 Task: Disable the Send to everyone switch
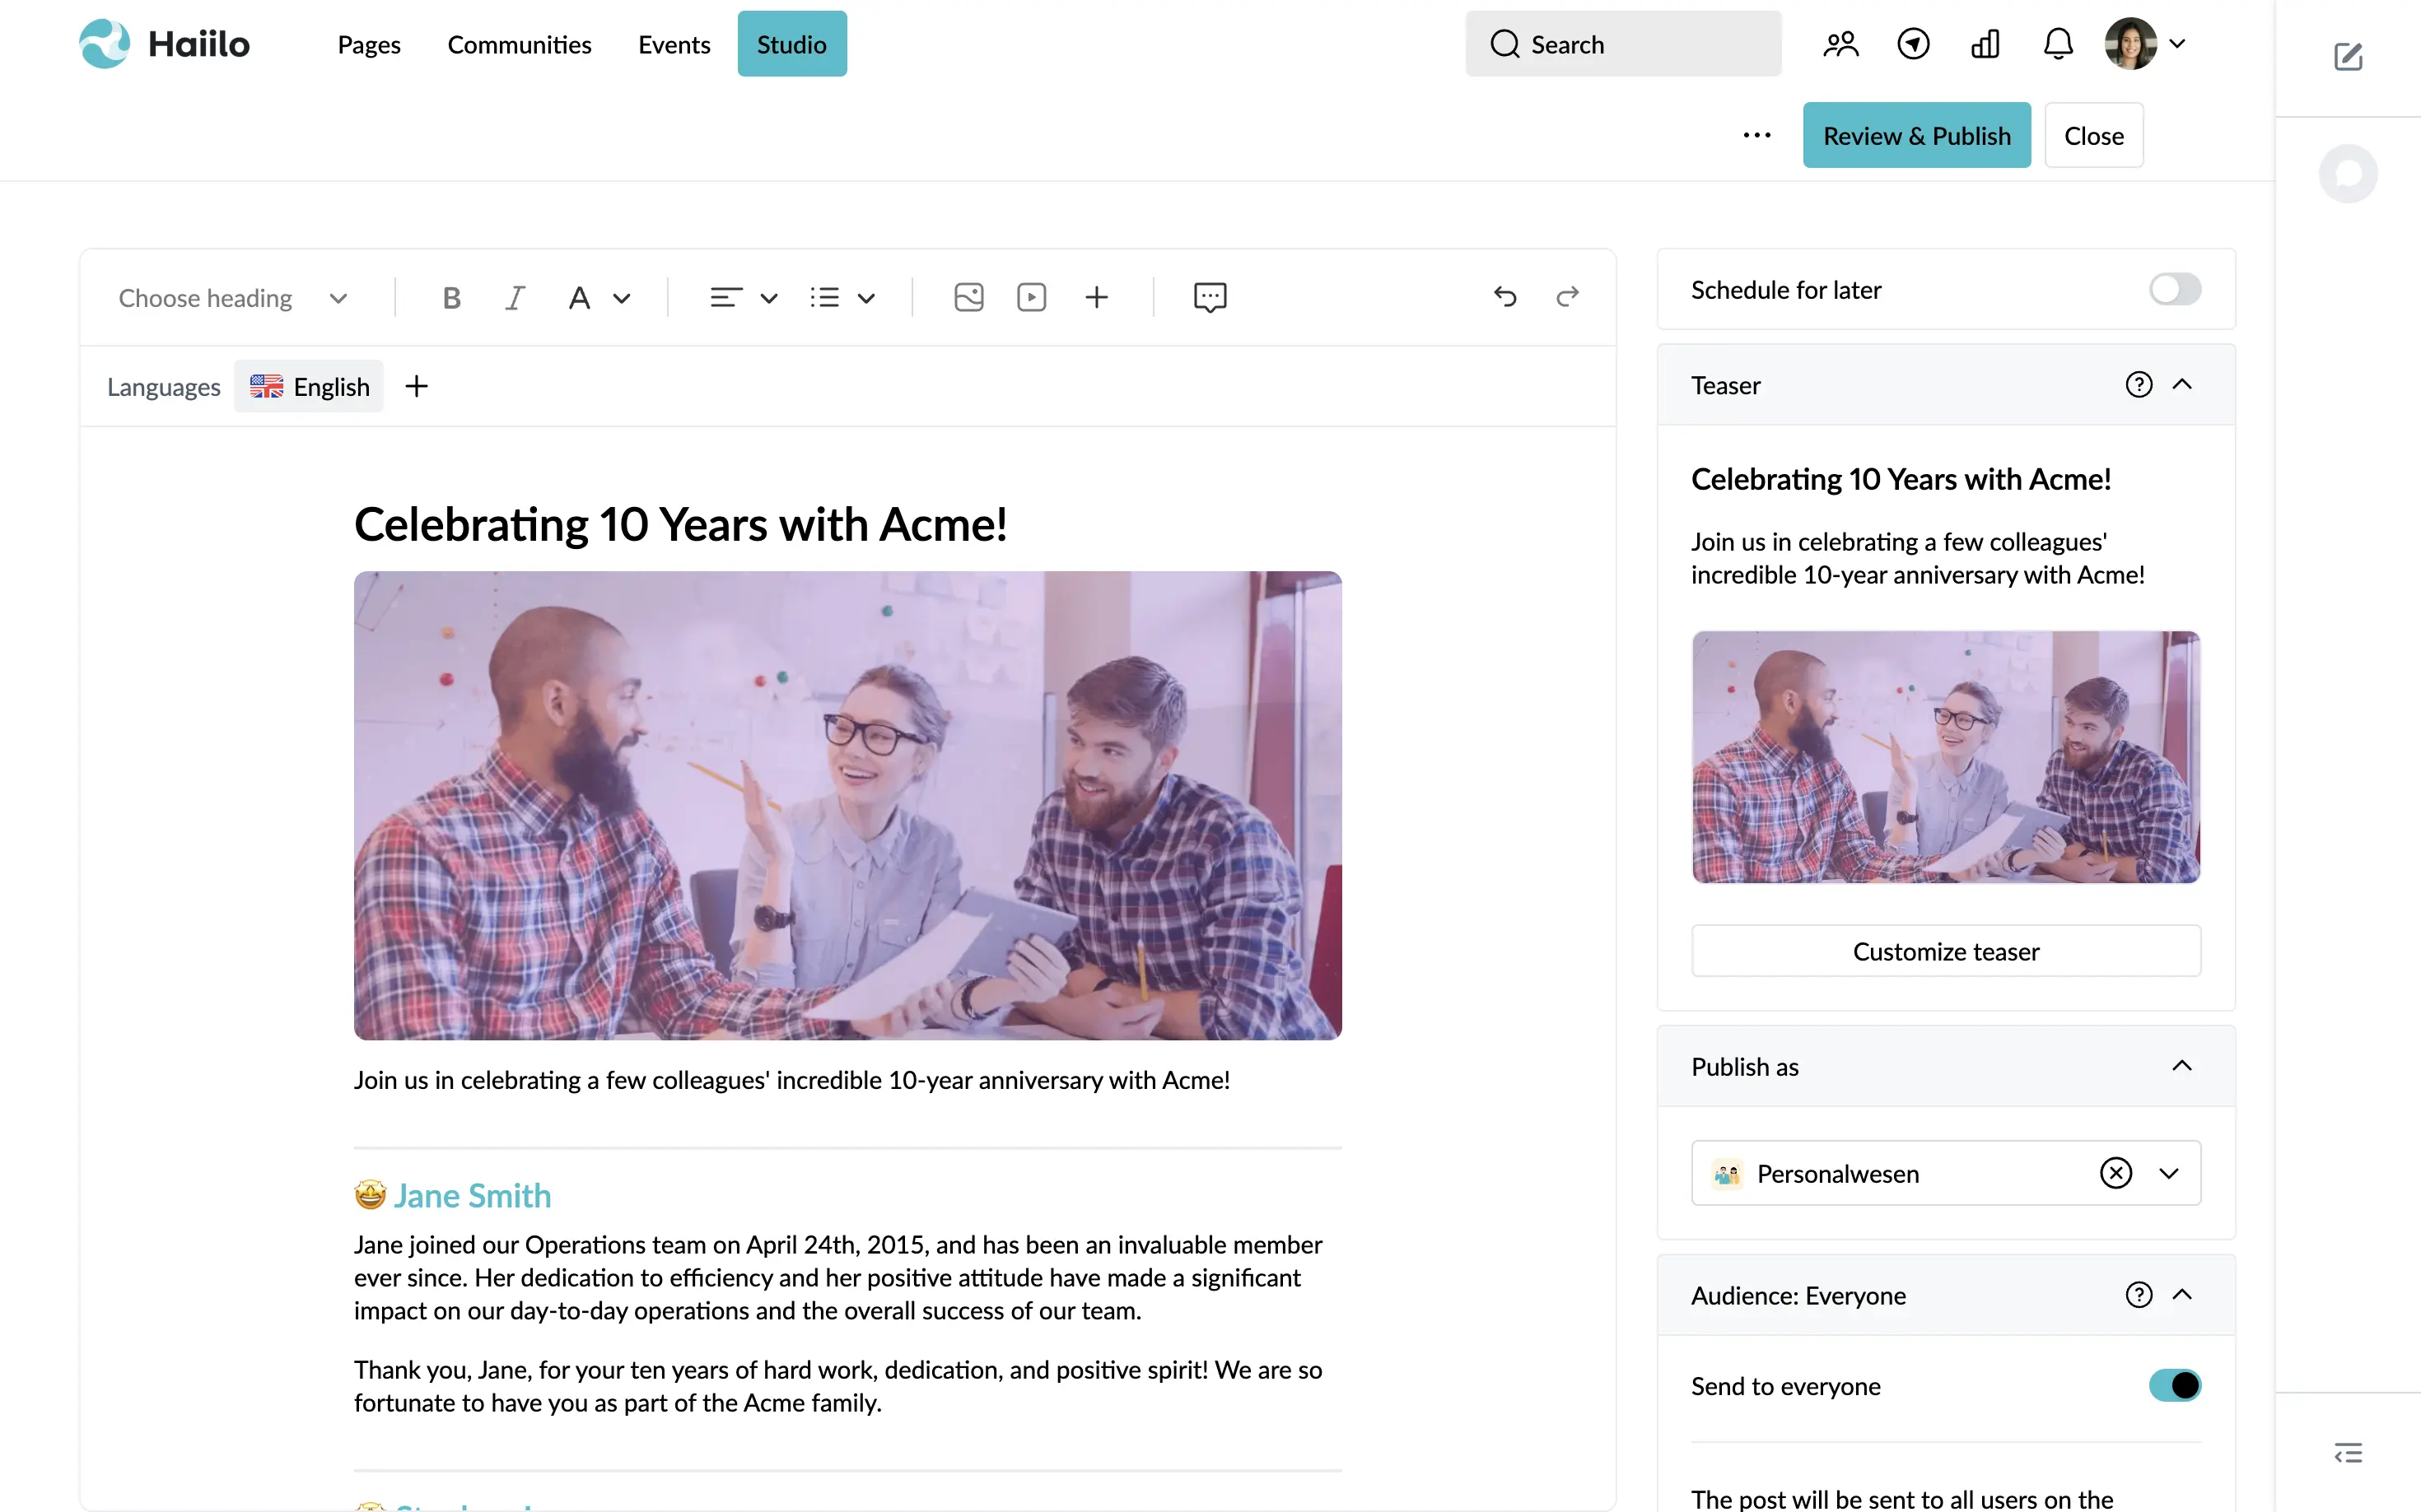pos(2175,1385)
